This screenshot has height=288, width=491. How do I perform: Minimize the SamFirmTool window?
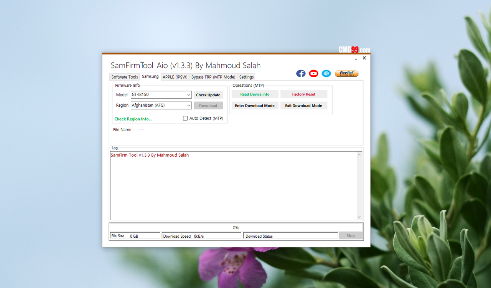pyautogui.click(x=356, y=58)
